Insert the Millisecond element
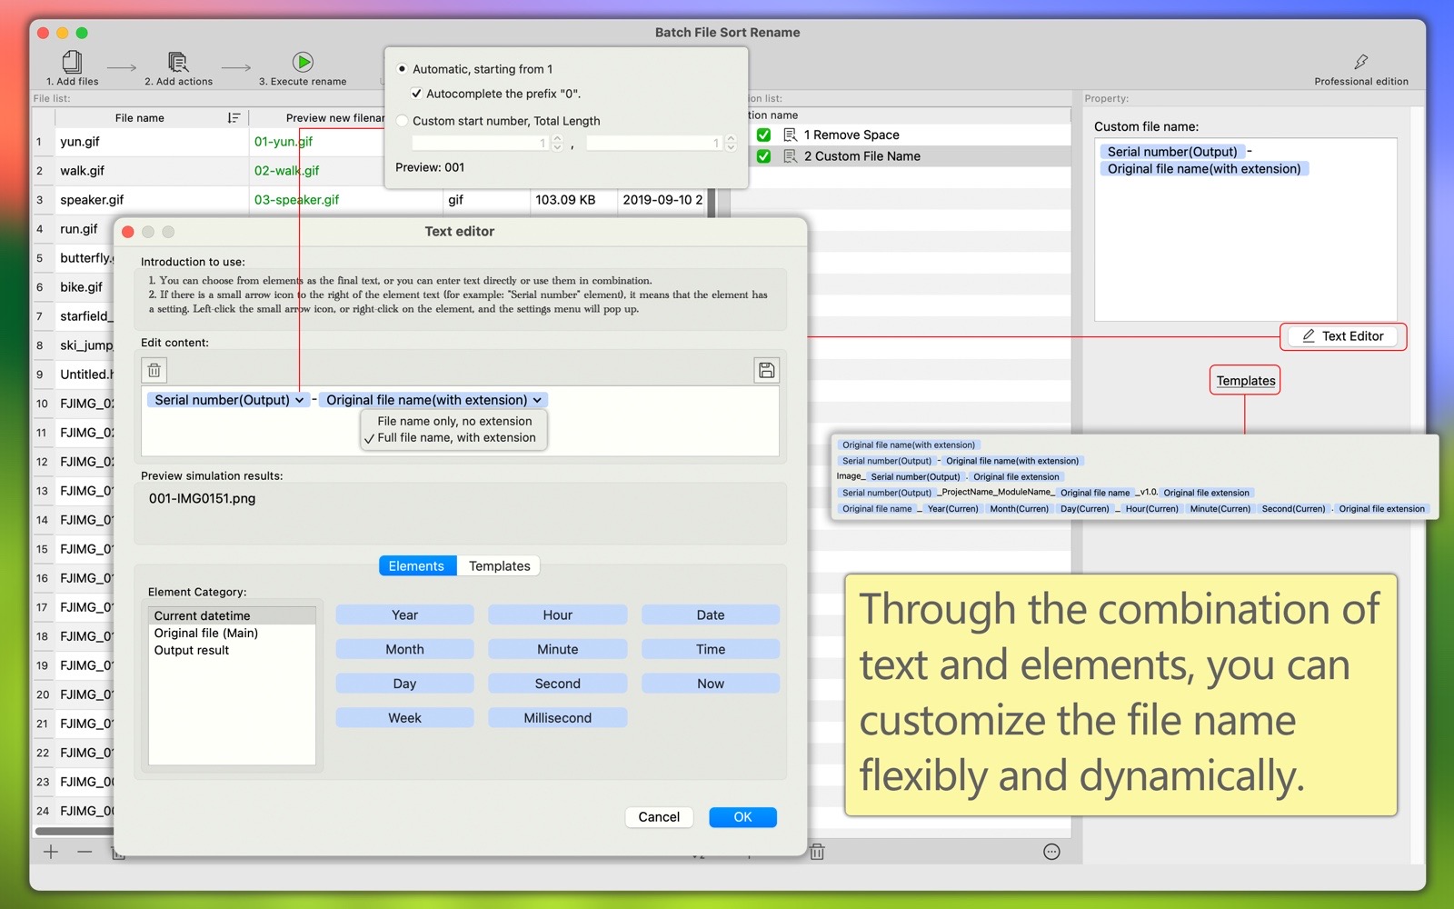Screen dimensions: 1454x909 pos(557,718)
